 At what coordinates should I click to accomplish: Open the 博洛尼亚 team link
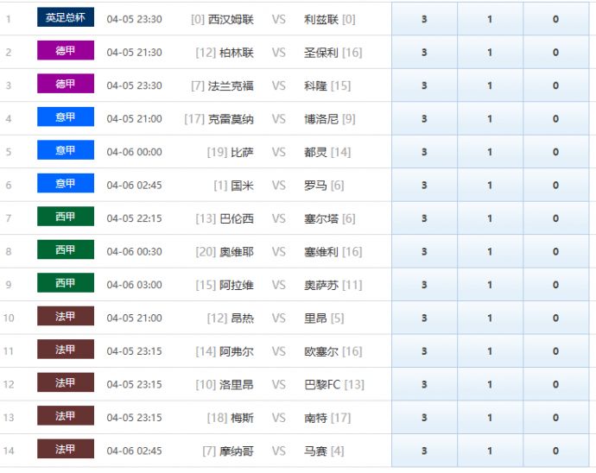pyautogui.click(x=321, y=119)
